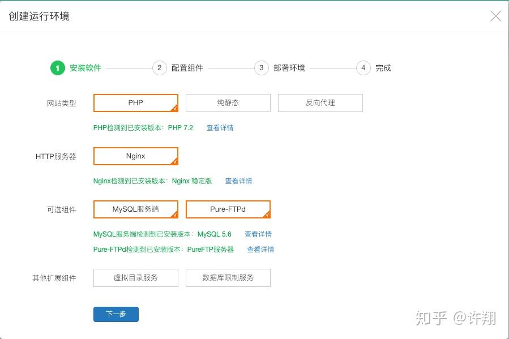
Task: Toggle MySQL服务端 optional component
Action: click(136, 209)
